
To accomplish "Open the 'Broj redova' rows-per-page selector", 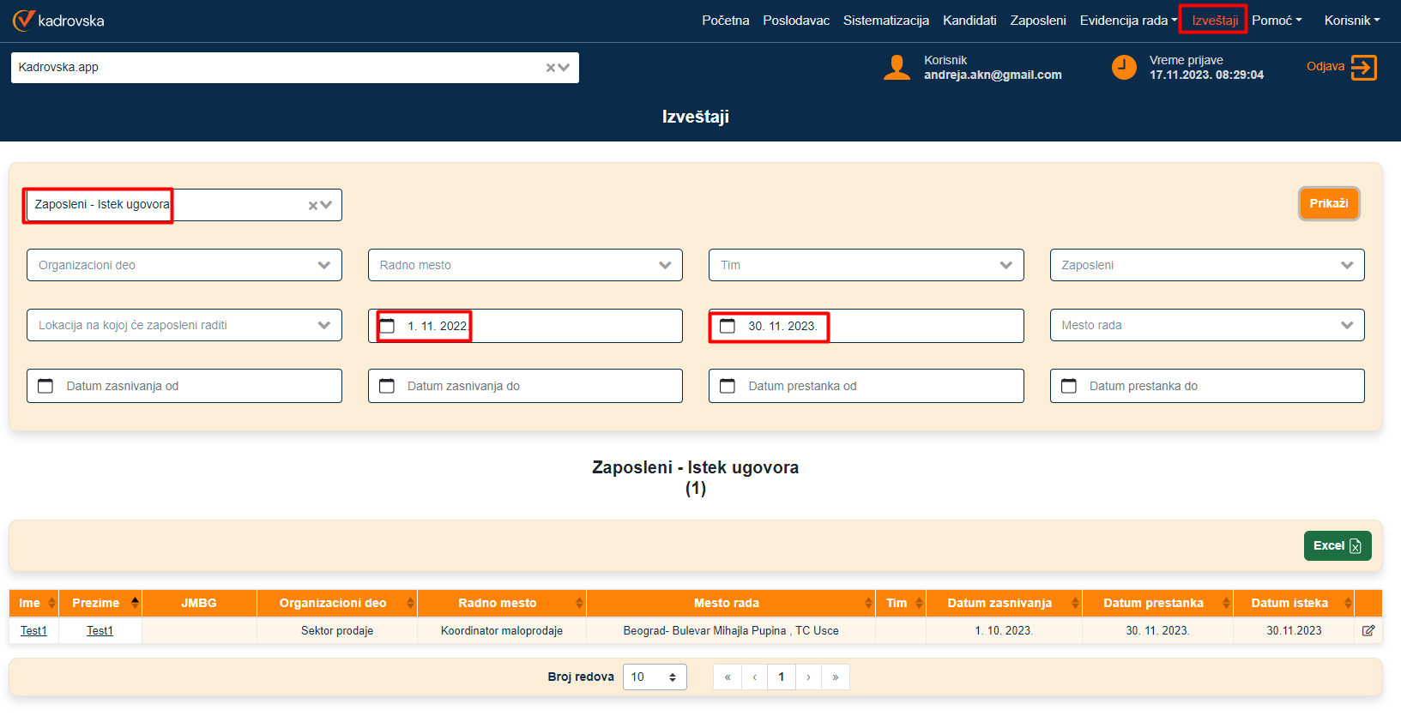I will (655, 677).
